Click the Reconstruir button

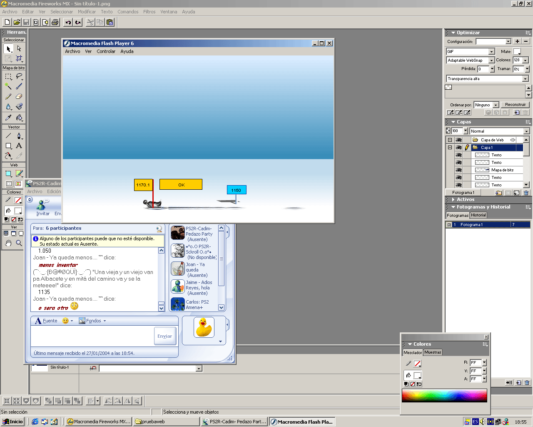pyautogui.click(x=515, y=105)
